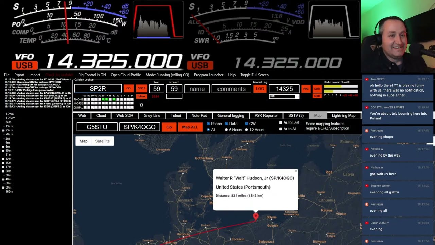Uncheck the Phone checkbox
435x245 pixels.
tap(208, 124)
